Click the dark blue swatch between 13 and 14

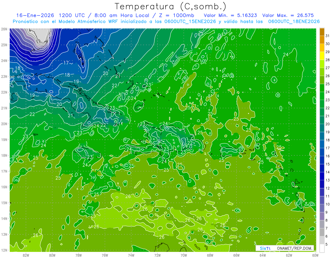pos(322,176)
